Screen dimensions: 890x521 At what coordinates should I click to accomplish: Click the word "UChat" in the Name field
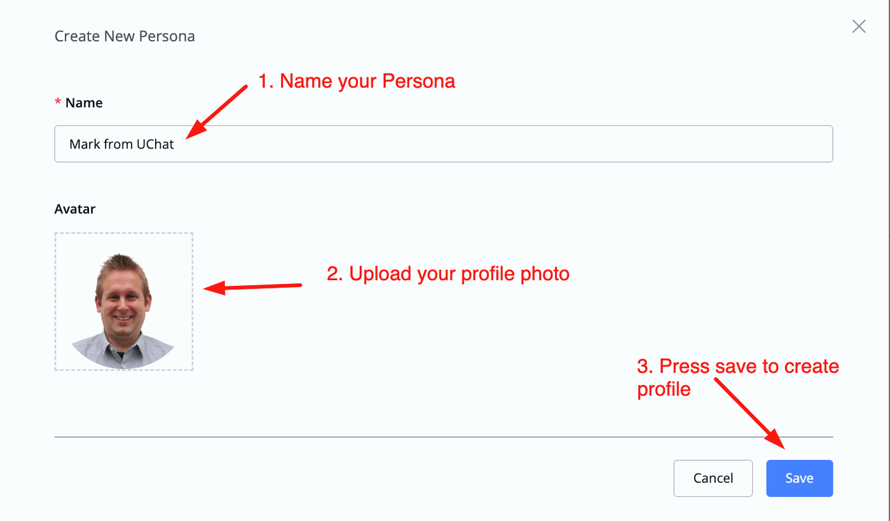tap(156, 144)
